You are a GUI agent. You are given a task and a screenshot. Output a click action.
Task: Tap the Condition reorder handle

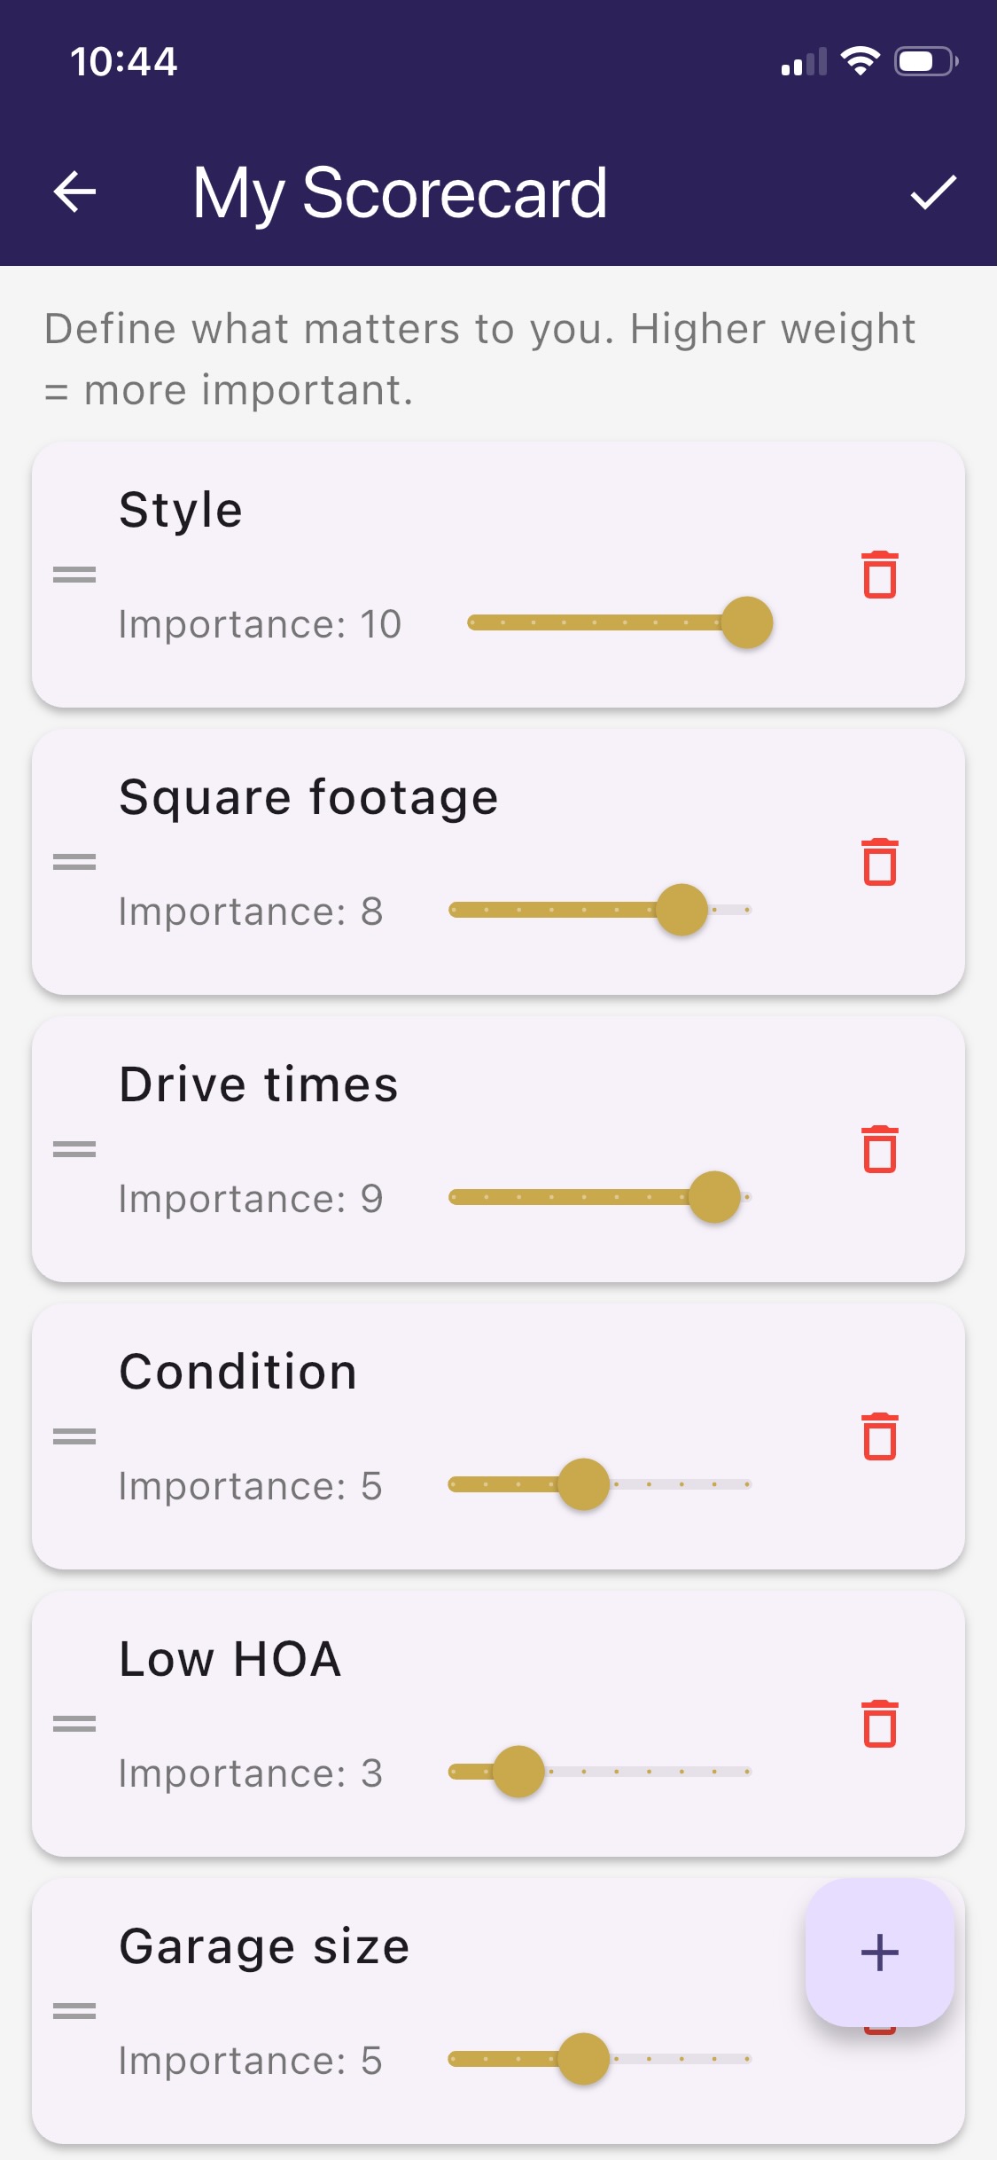[x=74, y=1436]
